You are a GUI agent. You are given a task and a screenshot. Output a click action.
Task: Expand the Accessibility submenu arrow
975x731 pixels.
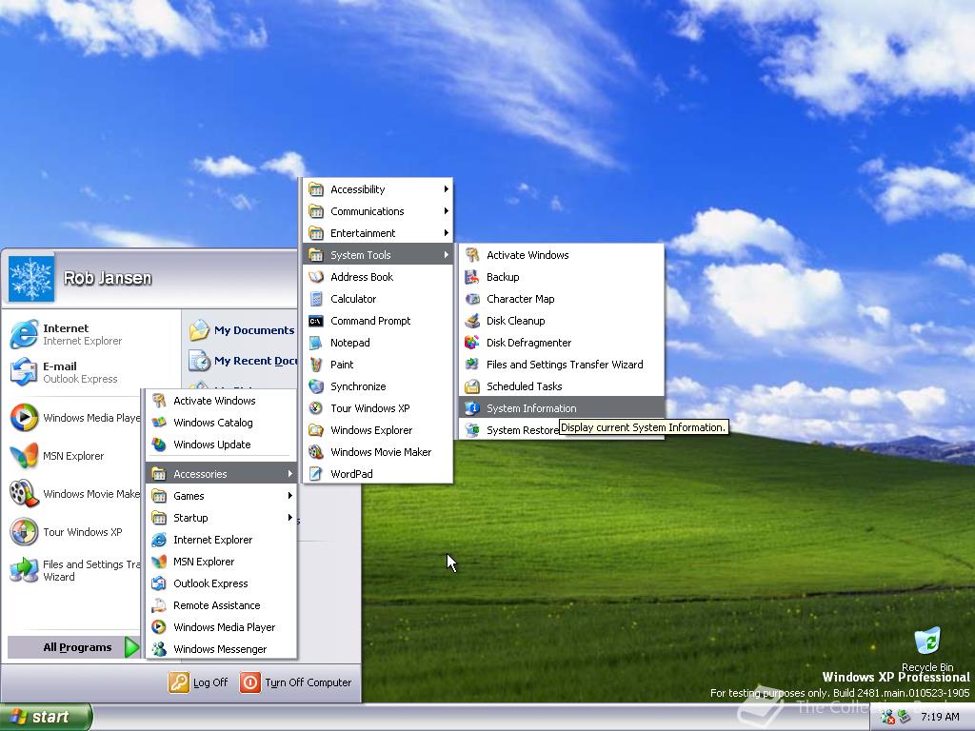pos(447,189)
